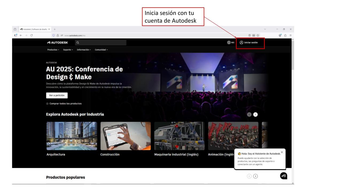This screenshot has height=192, width=342.
Task: Click the Productos populares heading
Action: tap(65, 177)
